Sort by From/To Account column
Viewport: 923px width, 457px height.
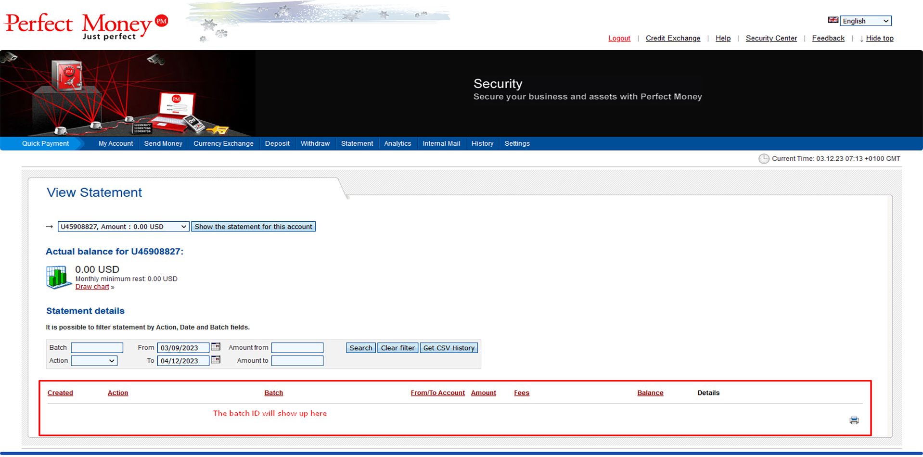pyautogui.click(x=438, y=393)
